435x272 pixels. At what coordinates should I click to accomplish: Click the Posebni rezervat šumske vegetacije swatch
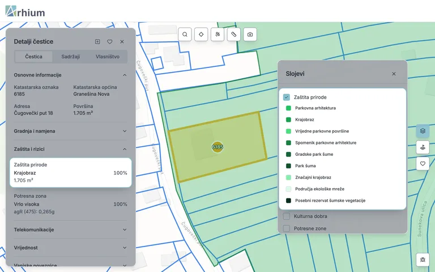[x=288, y=201]
